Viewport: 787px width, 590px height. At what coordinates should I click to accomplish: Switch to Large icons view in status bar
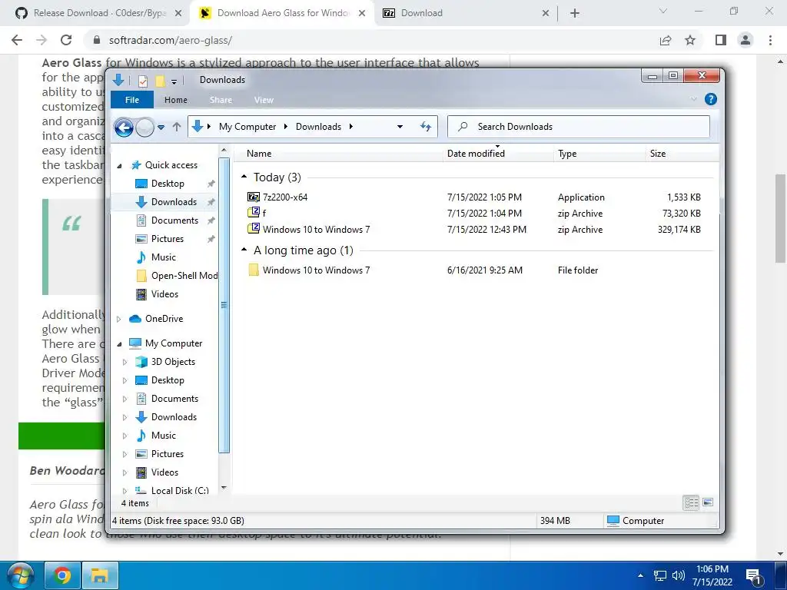click(x=708, y=502)
